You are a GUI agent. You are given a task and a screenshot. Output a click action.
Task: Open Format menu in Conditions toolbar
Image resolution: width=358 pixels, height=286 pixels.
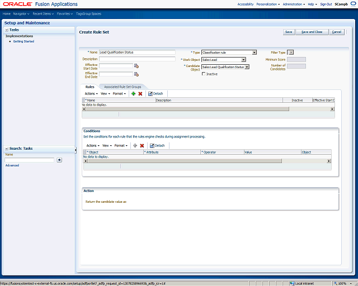coord(121,145)
